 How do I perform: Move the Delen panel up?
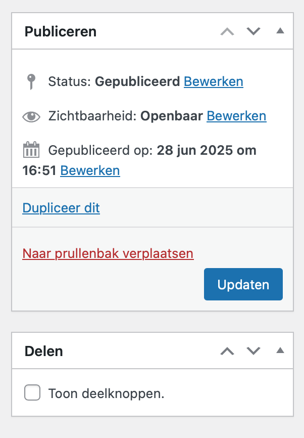227,351
